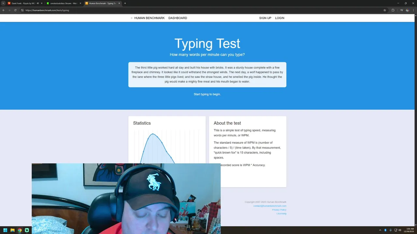Screen dimensions: 417x234
Task: Minimize the Chrome window
Action: 398,3
